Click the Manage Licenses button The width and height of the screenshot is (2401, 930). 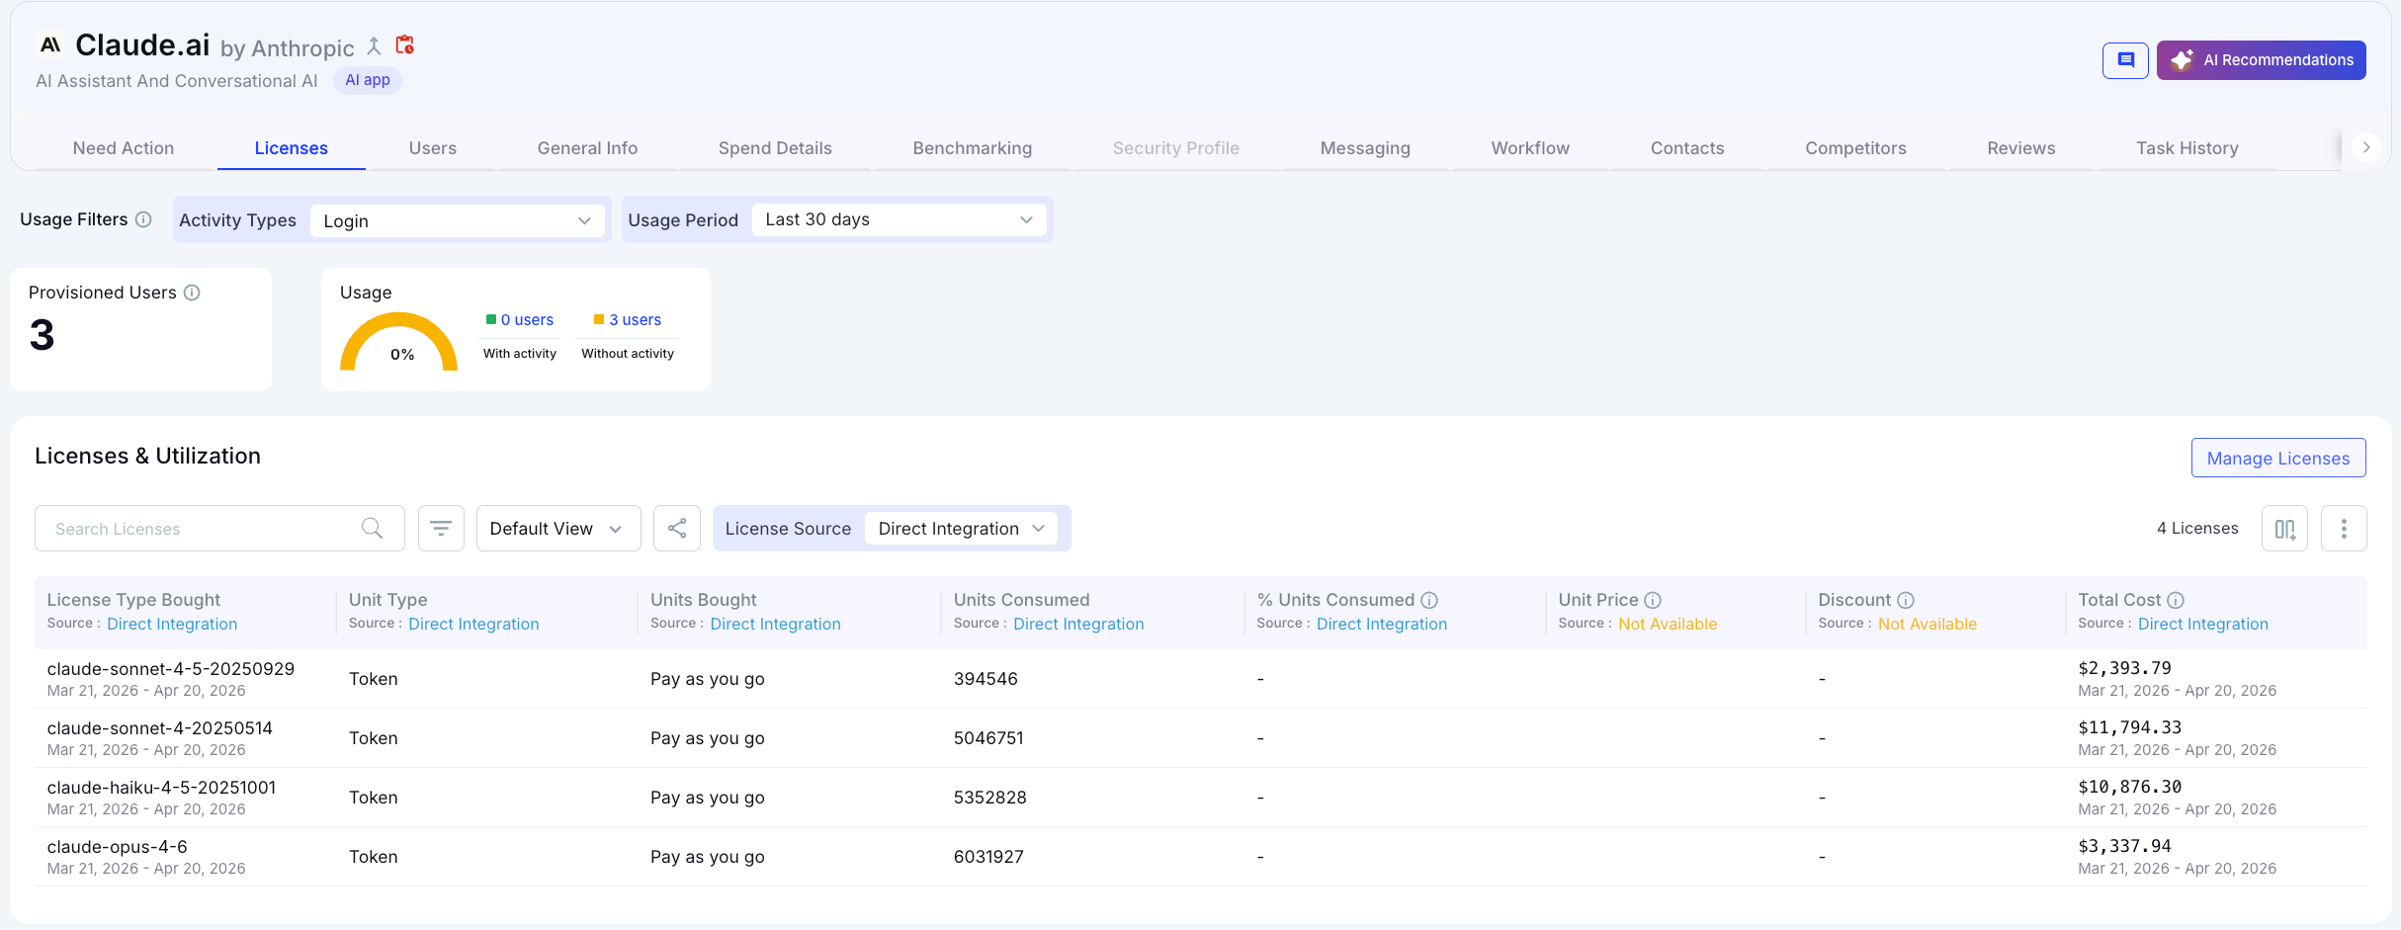pos(2278,458)
